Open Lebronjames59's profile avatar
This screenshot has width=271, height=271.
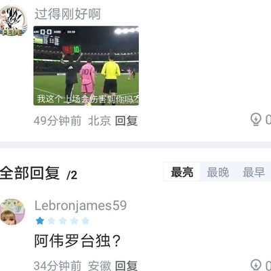click(x=12, y=212)
